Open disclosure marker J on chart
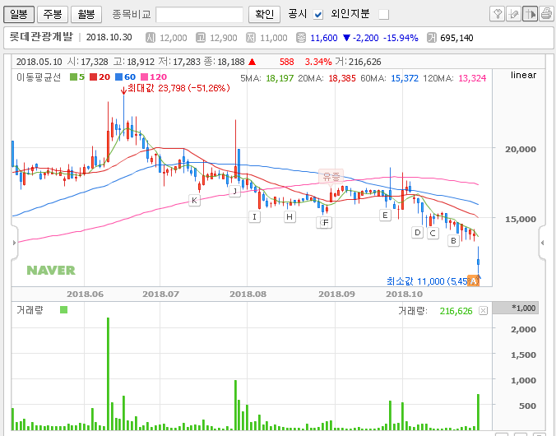This screenshot has height=436, width=556. point(234,191)
